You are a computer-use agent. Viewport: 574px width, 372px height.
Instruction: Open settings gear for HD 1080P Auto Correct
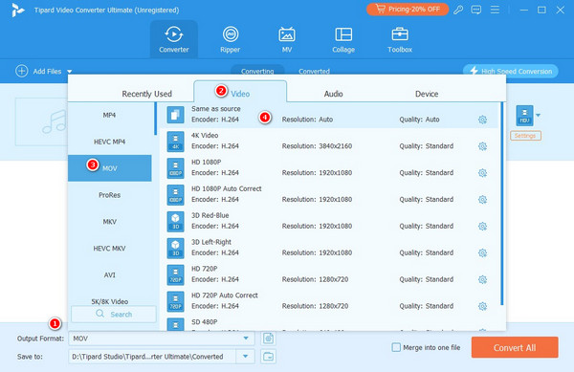point(482,200)
